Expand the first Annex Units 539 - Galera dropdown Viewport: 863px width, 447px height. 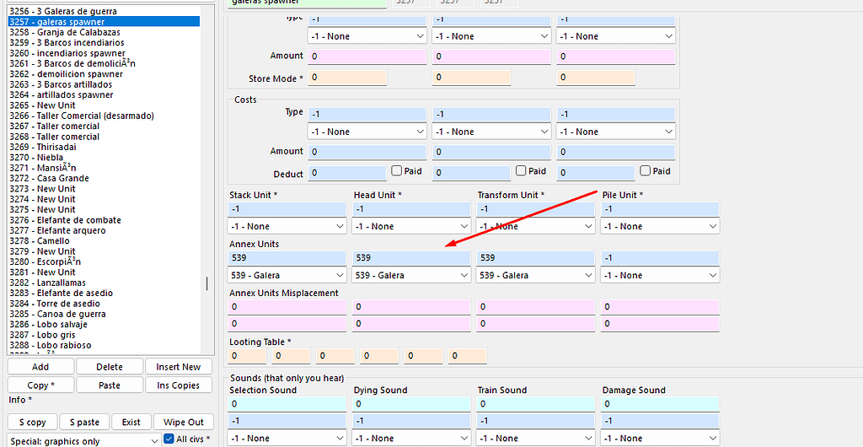pyautogui.click(x=287, y=275)
